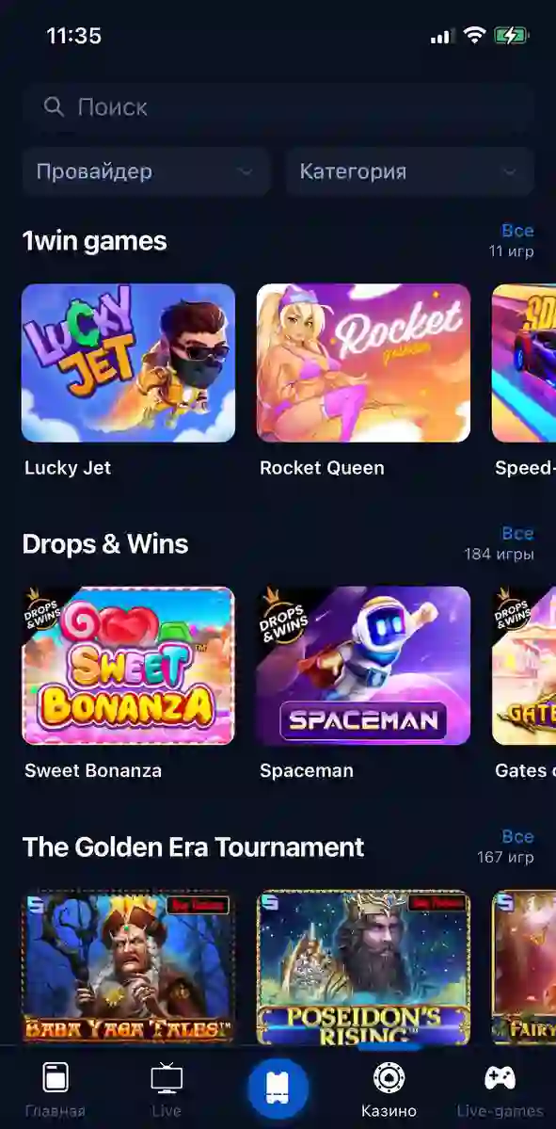Open the Baba Yaga Tales game thumbnail
The height and width of the screenshot is (1129, 556).
click(x=128, y=967)
